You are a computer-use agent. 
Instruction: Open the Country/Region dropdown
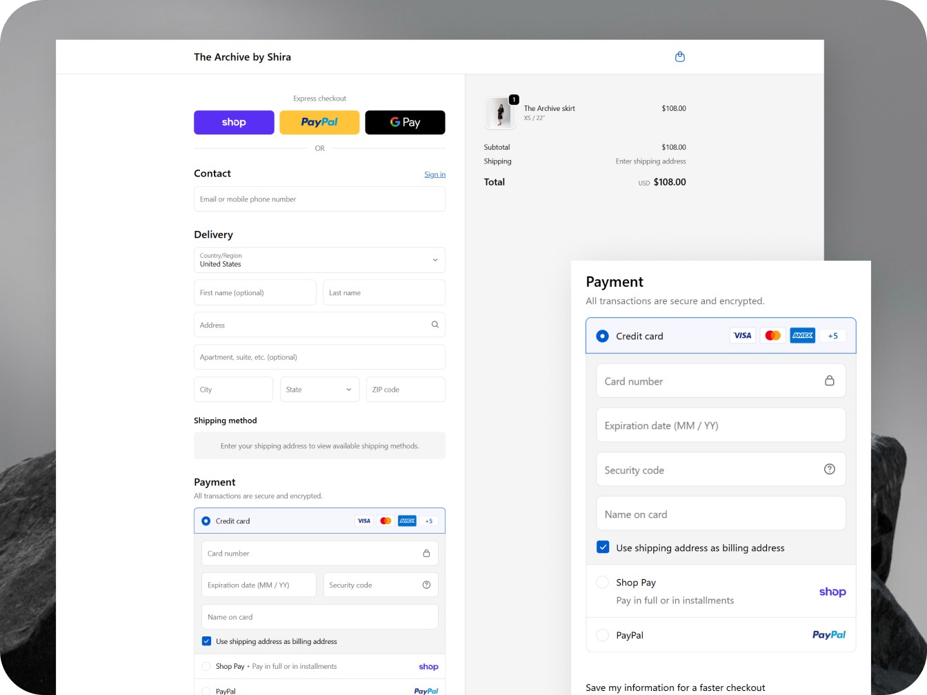pos(319,260)
